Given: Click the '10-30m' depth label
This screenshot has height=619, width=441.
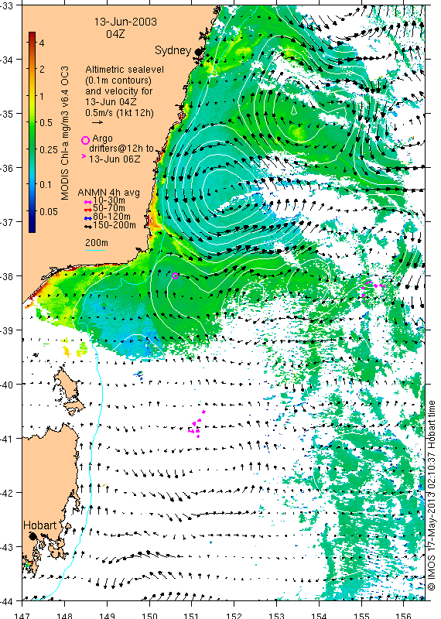Looking at the screenshot, I should coord(109,201).
